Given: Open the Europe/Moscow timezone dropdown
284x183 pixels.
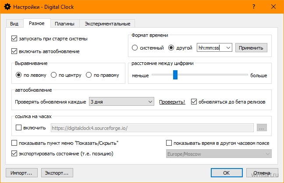Looking at the screenshot, I should pyautogui.click(x=219, y=154).
